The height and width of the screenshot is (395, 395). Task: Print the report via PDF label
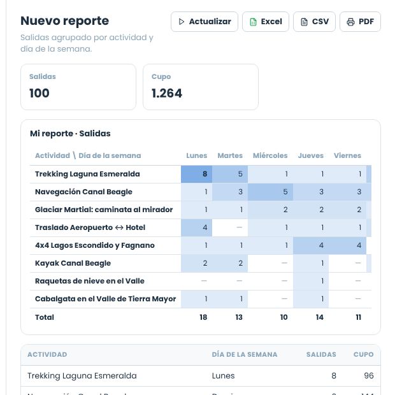[366, 22]
